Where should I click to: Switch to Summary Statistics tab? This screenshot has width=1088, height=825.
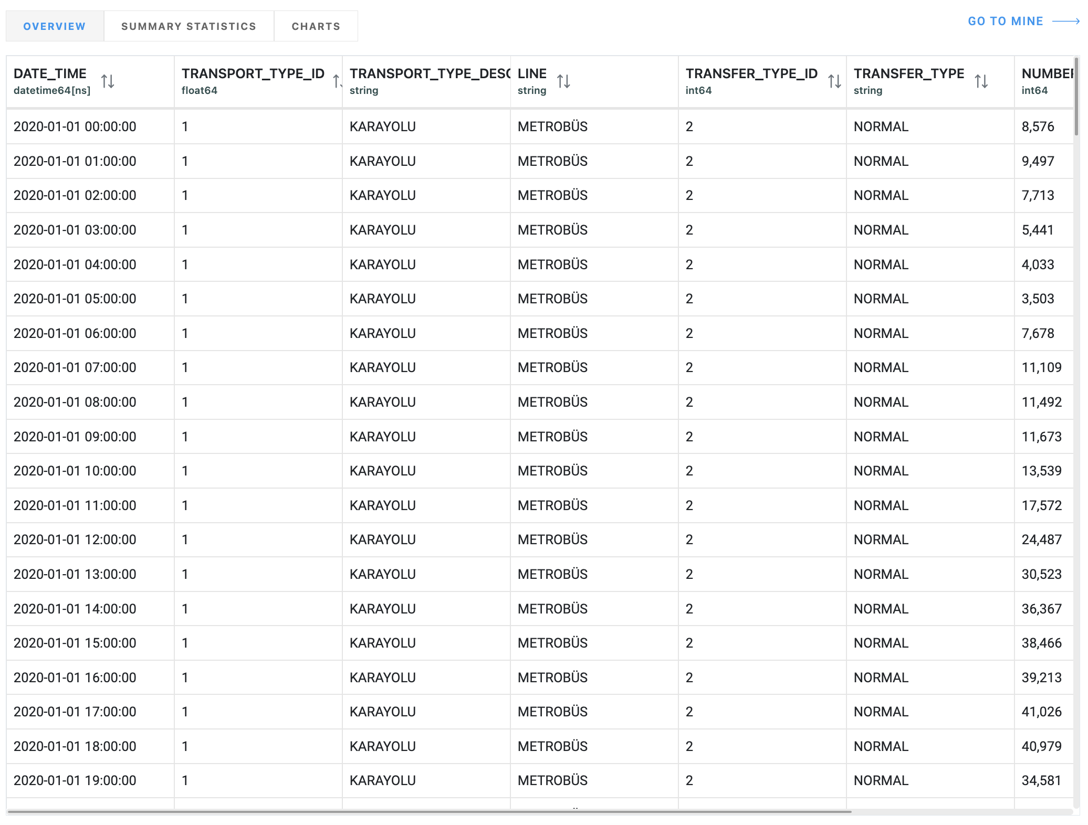(189, 26)
